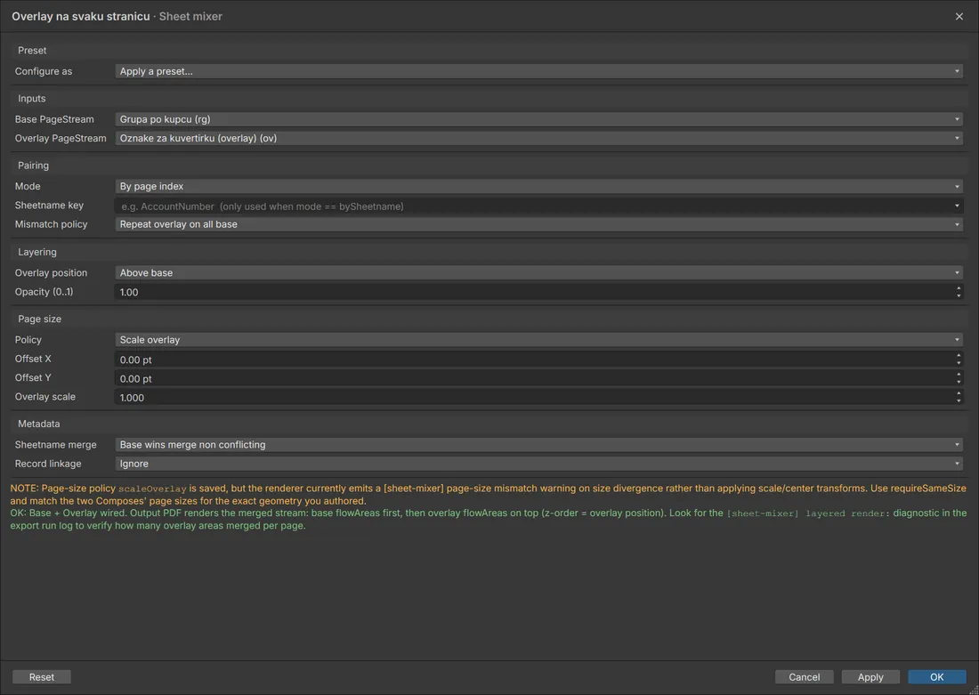Click the Reset button
The width and height of the screenshot is (979, 695).
coord(42,677)
